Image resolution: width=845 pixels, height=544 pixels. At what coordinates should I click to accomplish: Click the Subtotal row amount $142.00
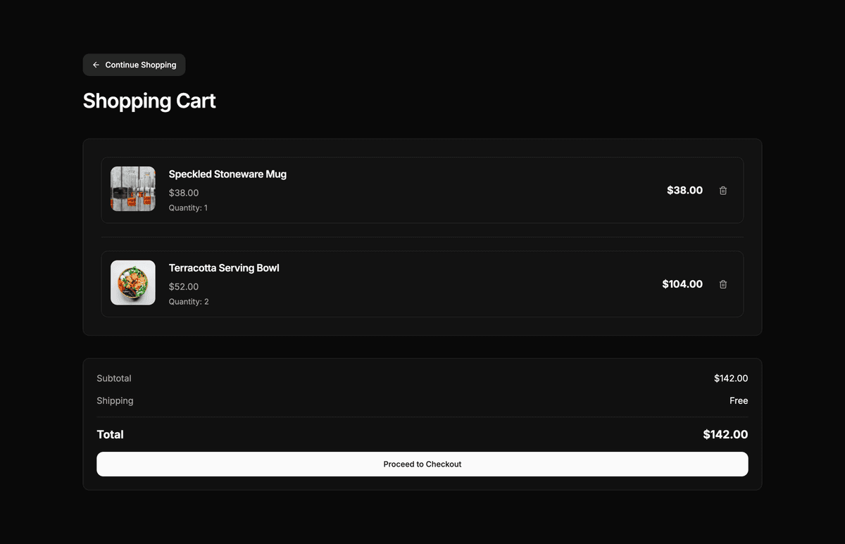click(731, 378)
